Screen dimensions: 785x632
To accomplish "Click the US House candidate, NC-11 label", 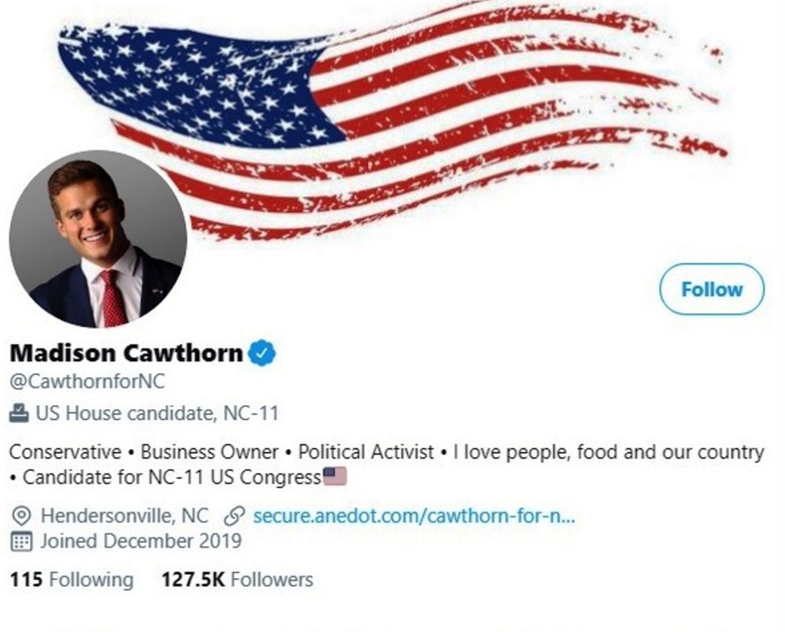I will [x=157, y=413].
